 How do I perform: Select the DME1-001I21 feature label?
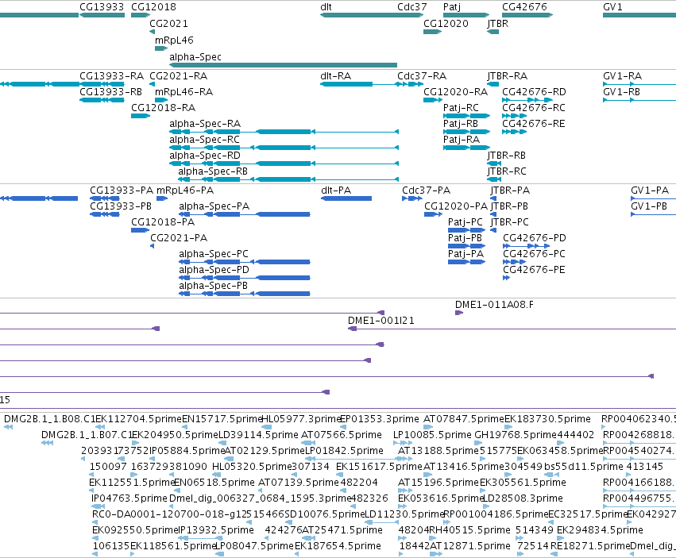pos(381,321)
